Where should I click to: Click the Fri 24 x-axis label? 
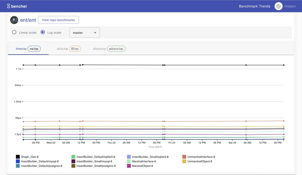pos(172,143)
